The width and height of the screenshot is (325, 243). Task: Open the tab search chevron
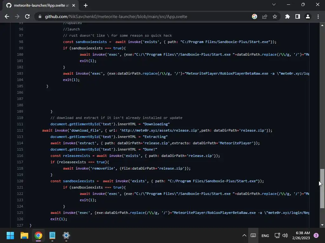tap(274, 4)
